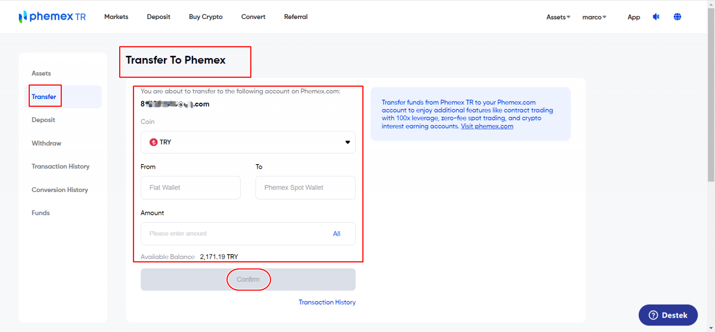Click the Phemex TR logo
The height and width of the screenshot is (332, 715).
tap(51, 16)
